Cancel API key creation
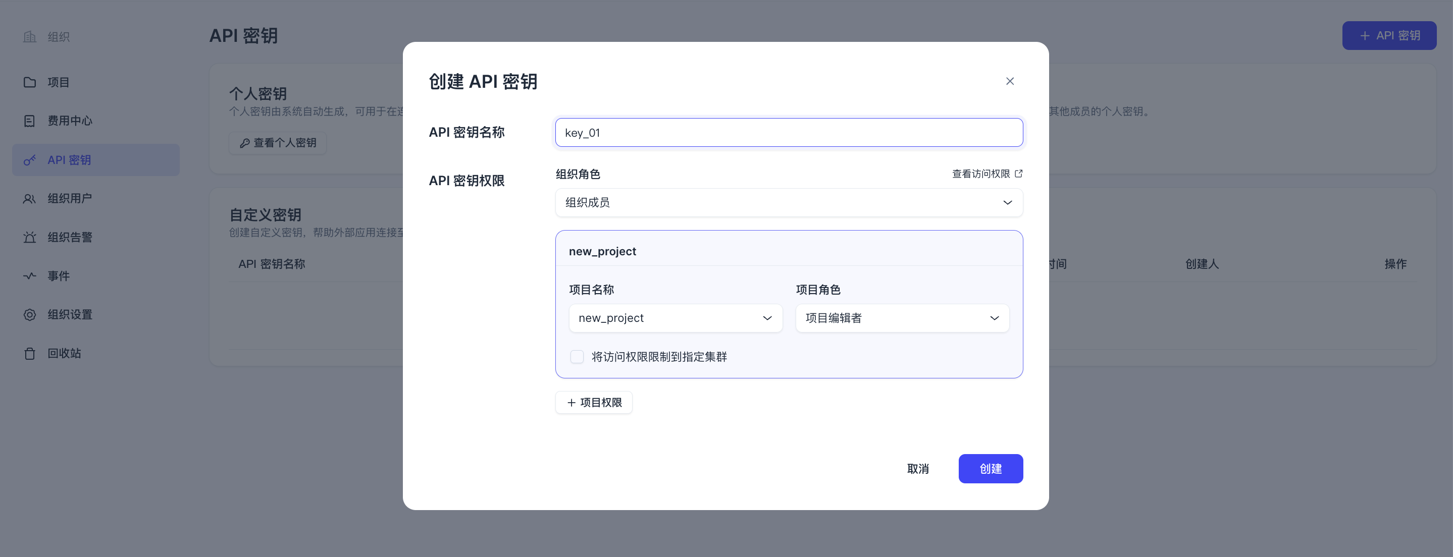The width and height of the screenshot is (1453, 557). click(917, 469)
